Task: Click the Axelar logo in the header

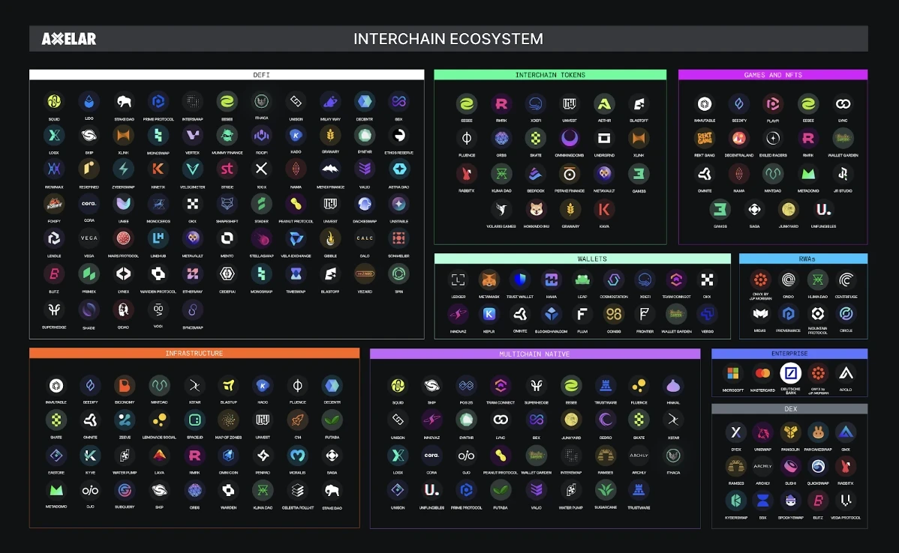Action: coord(69,39)
